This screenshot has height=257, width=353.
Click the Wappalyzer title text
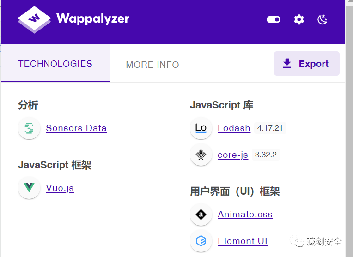click(x=93, y=19)
